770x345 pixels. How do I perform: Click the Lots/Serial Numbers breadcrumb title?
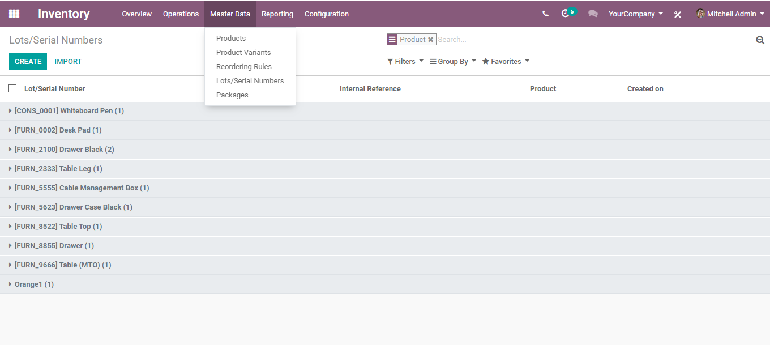pos(56,40)
